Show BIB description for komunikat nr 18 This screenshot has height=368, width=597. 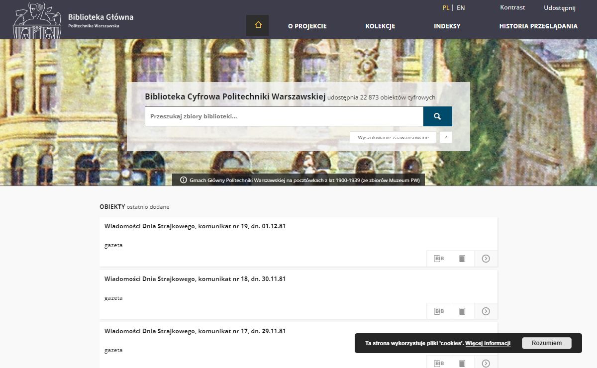[439, 311]
